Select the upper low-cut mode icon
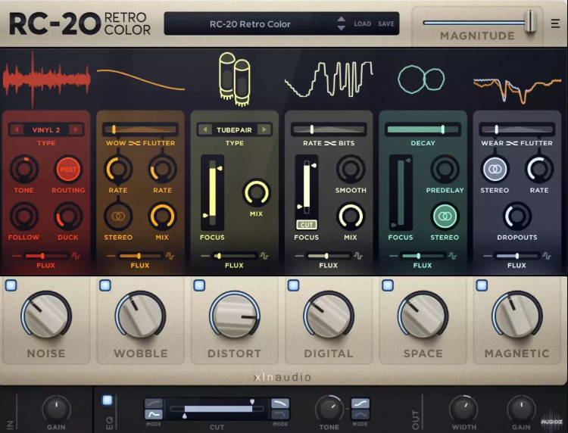 [x=154, y=403]
